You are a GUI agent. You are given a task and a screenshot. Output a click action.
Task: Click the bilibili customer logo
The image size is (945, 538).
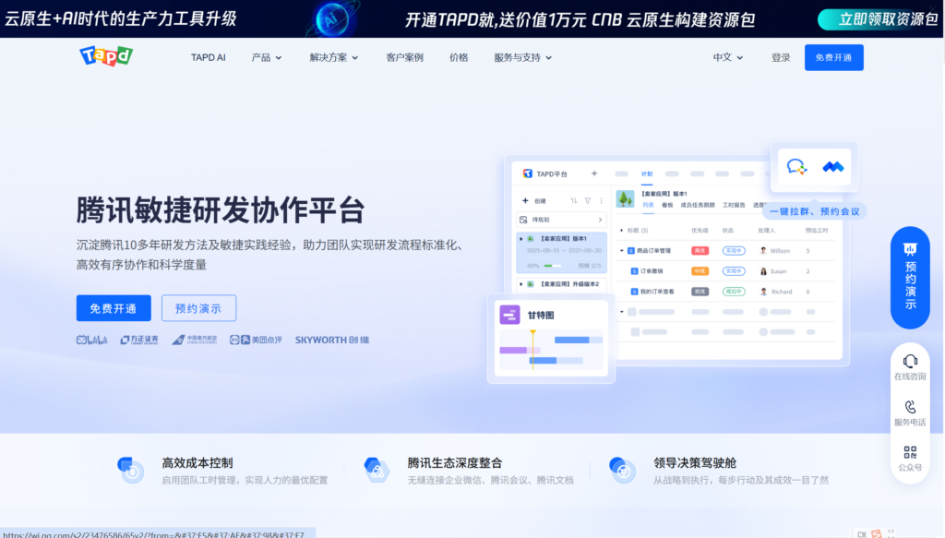[91, 340]
